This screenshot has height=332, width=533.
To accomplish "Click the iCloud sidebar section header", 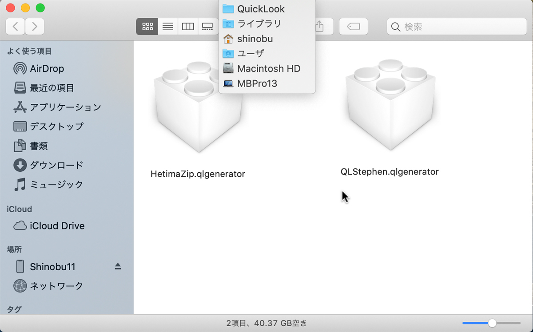I will pyautogui.click(x=19, y=209).
